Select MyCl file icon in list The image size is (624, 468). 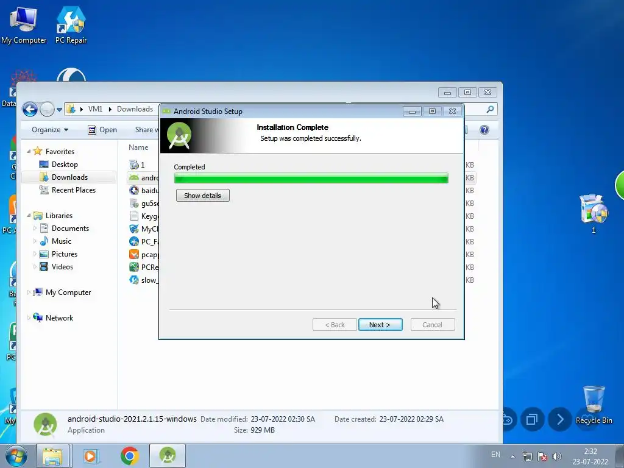coord(134,229)
